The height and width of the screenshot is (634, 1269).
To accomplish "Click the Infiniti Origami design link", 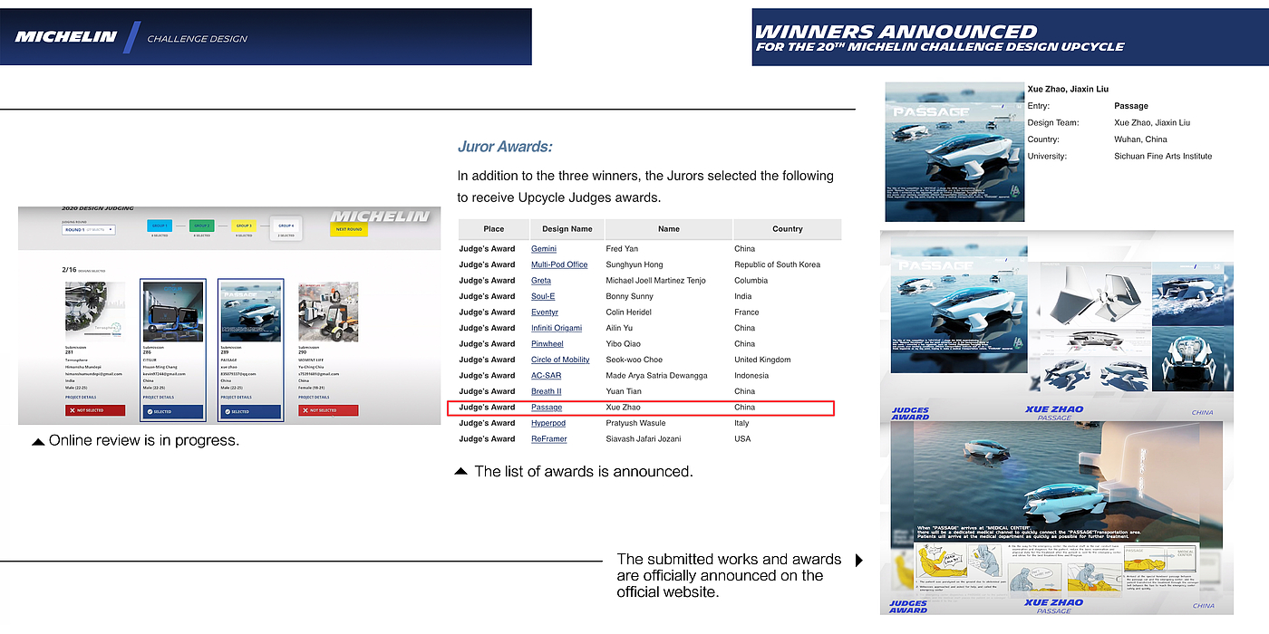I will pyautogui.click(x=557, y=328).
